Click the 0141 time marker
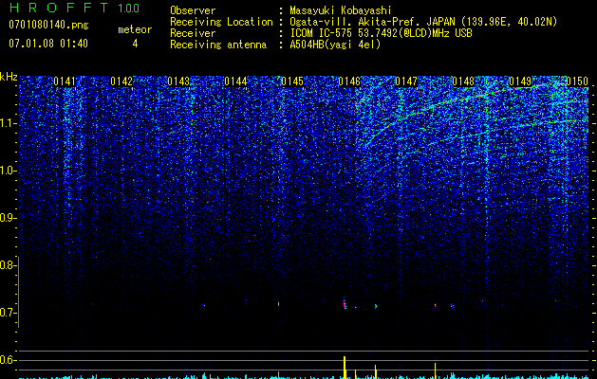597x379 pixels. pos(65,81)
